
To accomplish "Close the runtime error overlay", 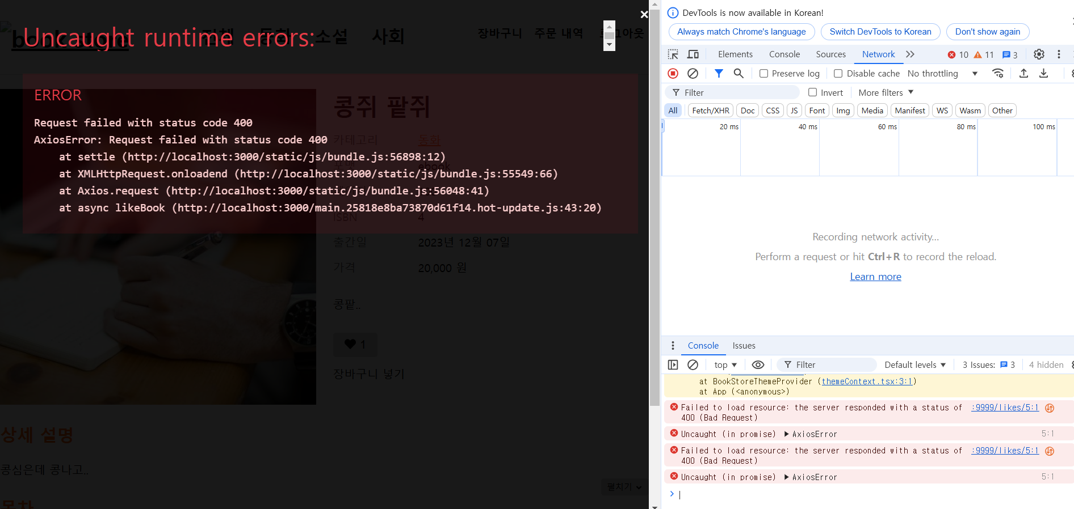I will tap(644, 14).
